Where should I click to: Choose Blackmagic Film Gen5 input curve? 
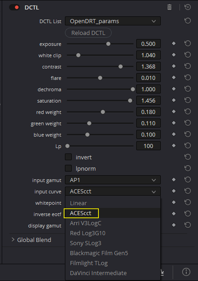click(x=113, y=253)
